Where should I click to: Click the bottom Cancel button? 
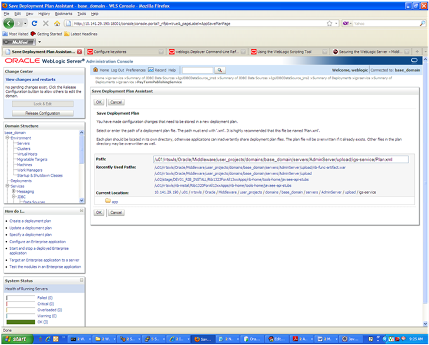tap(116, 212)
